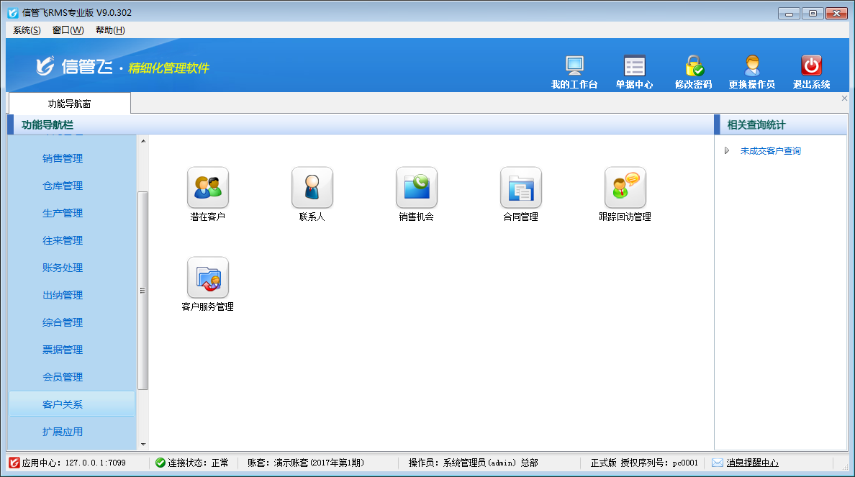The image size is (855, 477).
Task: Open the 合同管理 (contract management) icon
Action: coord(520,187)
